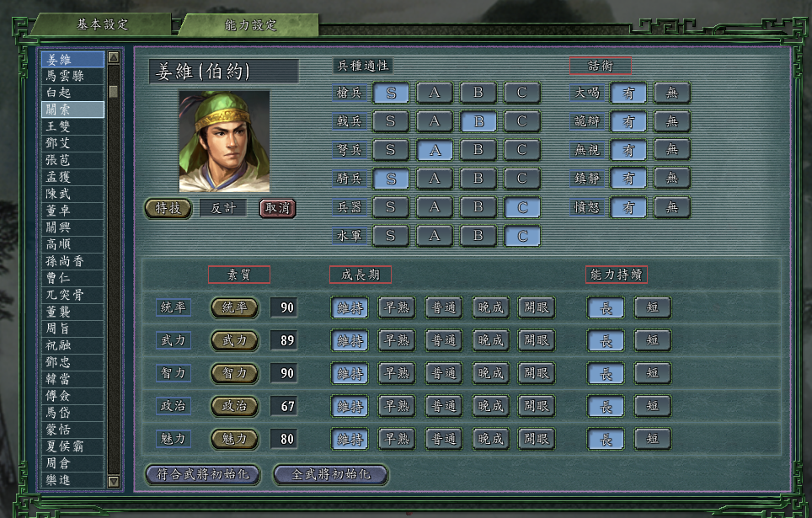812x518 pixels.
Task: Select 無 for 憤怒
Action: [x=671, y=208]
